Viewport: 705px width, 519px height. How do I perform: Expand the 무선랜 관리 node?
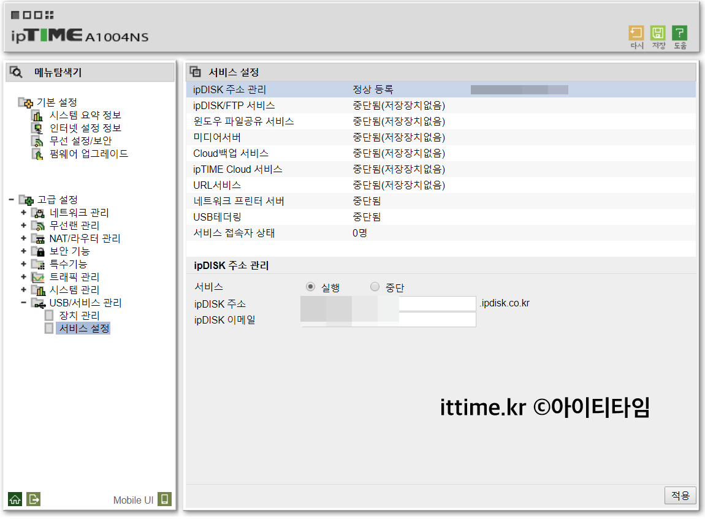(23, 225)
